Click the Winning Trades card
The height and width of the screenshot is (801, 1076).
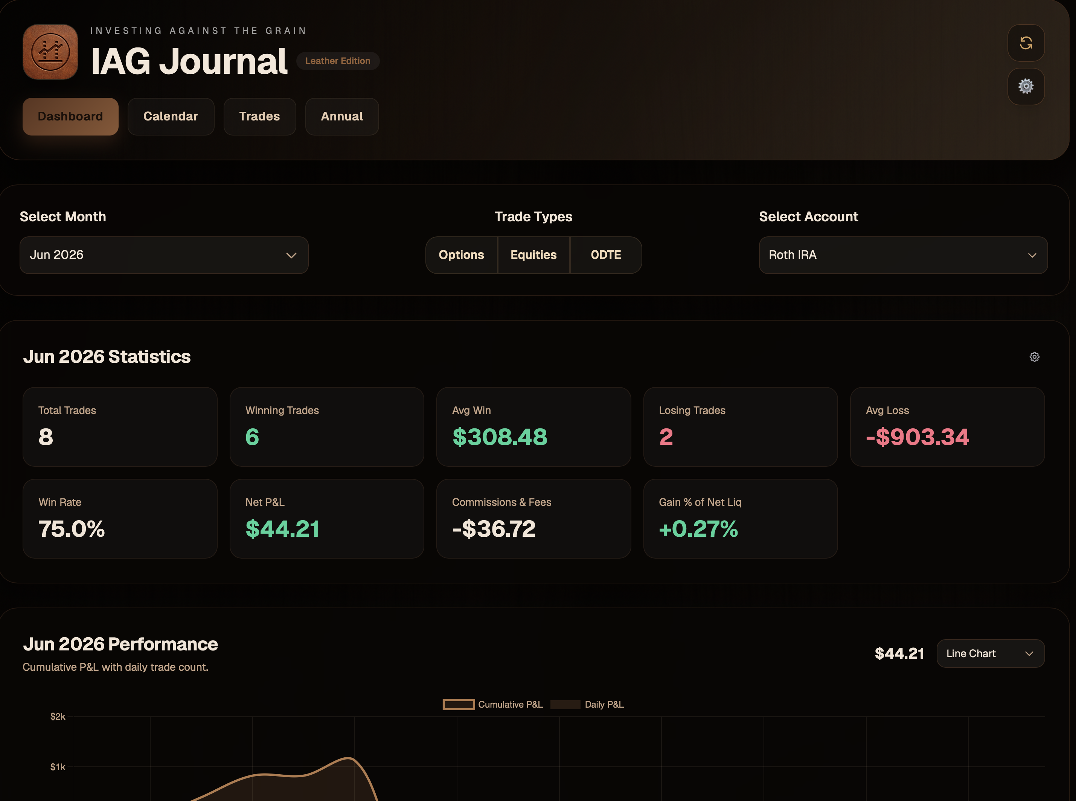(x=327, y=427)
